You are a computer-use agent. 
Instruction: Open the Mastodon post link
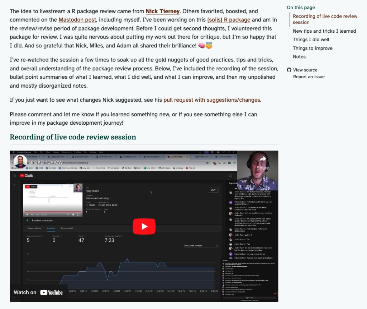77,20
